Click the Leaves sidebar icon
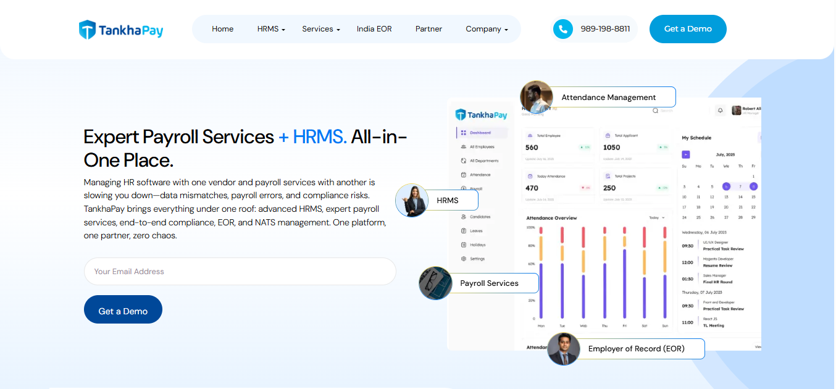Image resolution: width=836 pixels, height=389 pixels. click(x=464, y=231)
